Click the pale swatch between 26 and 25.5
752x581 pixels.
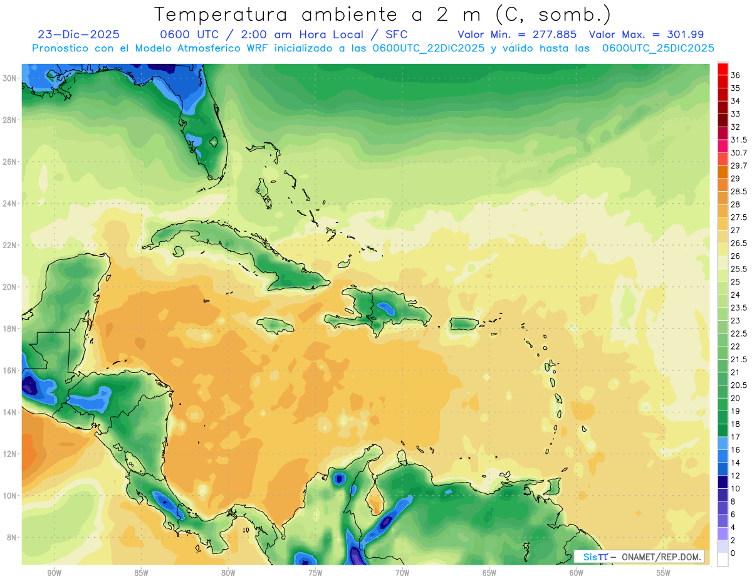723,263
